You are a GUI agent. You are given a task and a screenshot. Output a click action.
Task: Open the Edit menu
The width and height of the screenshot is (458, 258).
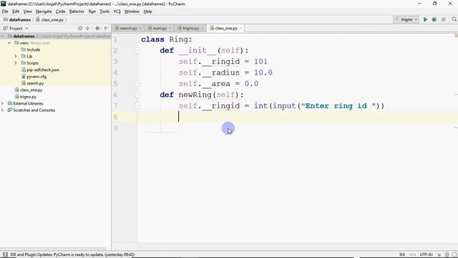[16, 11]
